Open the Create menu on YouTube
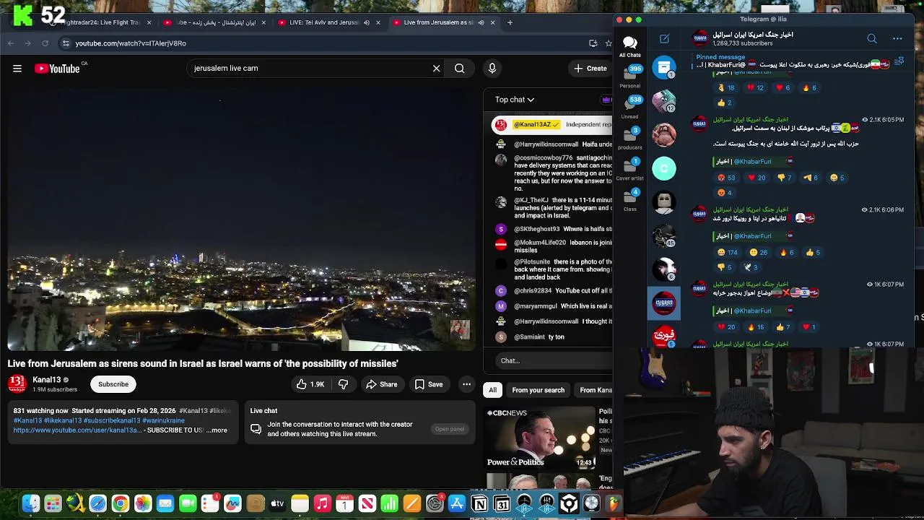Image resolution: width=924 pixels, height=520 pixels. (590, 68)
